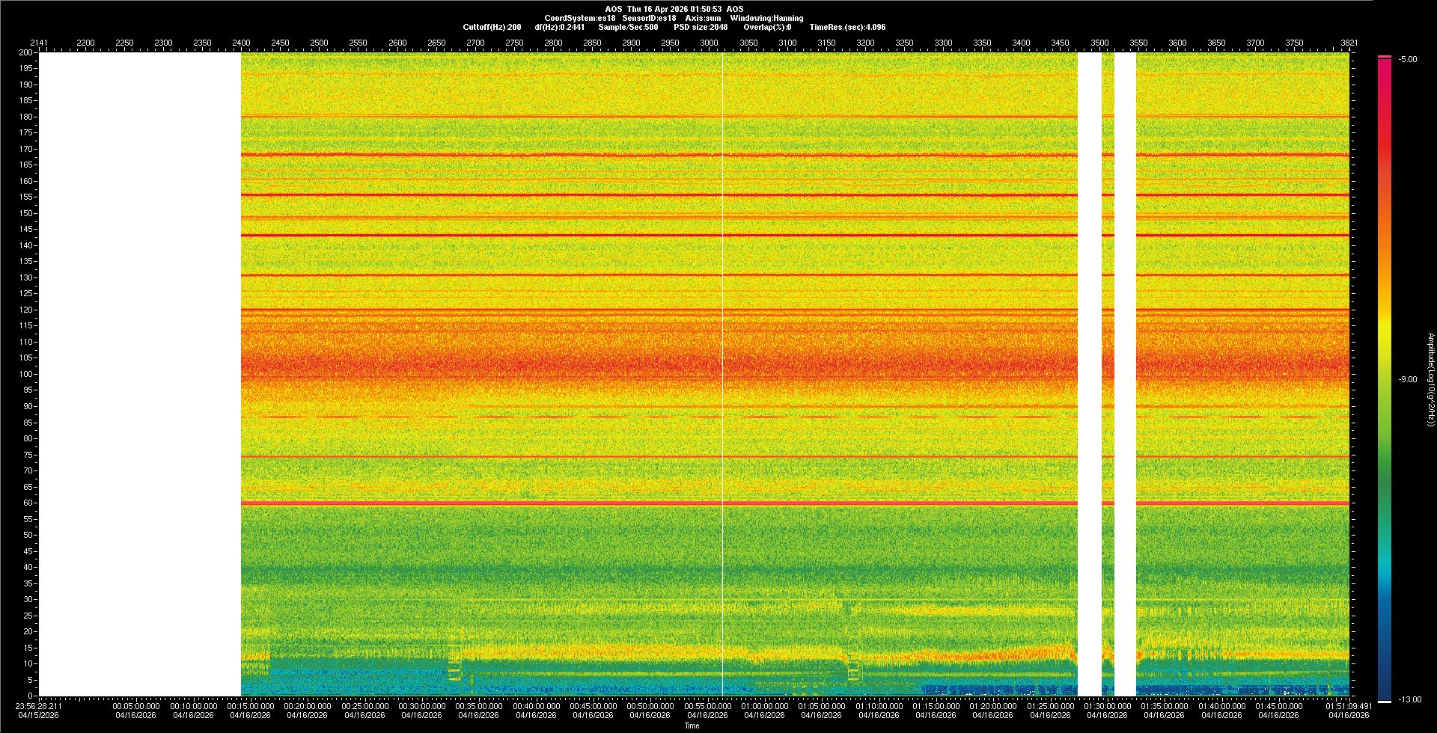This screenshot has width=1437, height=733.
Task: Click the TimeRes.(sec):4.096 header text
Action: click(x=847, y=27)
